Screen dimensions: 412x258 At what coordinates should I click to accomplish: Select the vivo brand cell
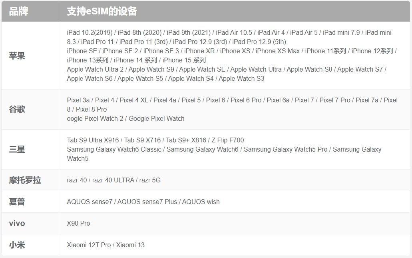click(17, 223)
